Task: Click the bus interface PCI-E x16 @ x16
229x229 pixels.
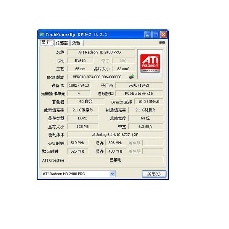Action: 139,94
